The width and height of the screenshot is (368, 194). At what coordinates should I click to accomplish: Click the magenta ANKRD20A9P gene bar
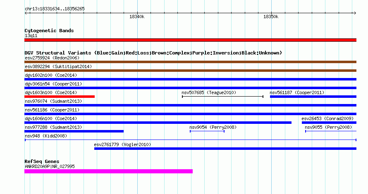(x=108, y=172)
